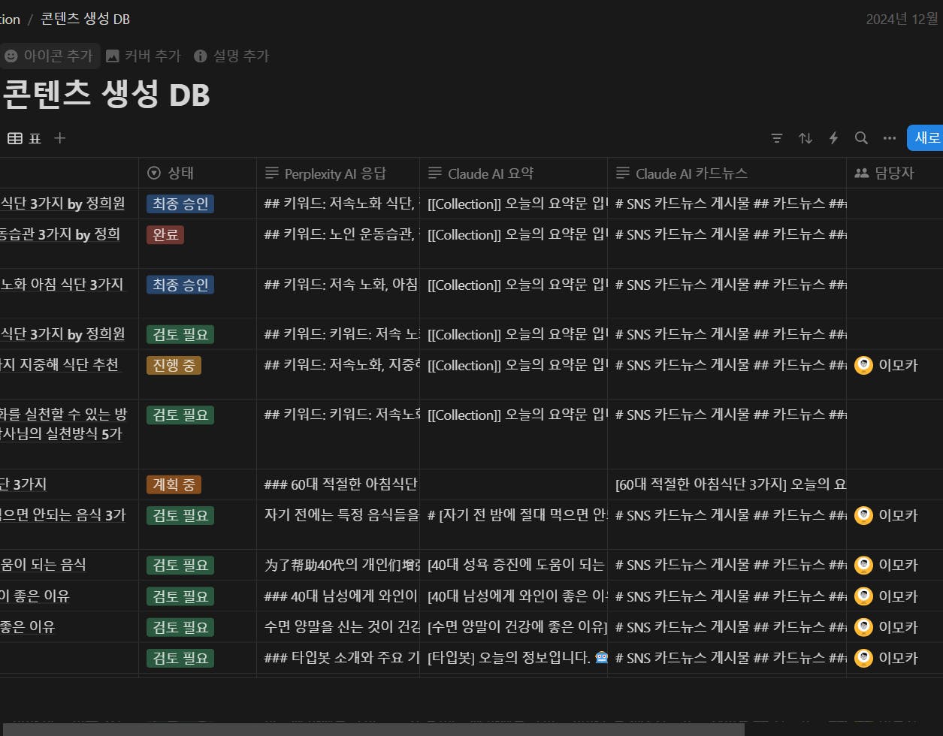Click the 진행 중 status tag

(x=174, y=365)
